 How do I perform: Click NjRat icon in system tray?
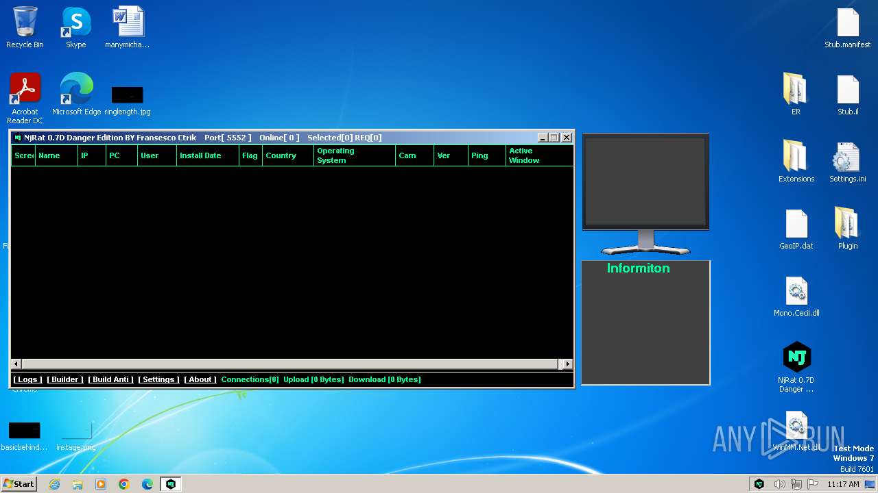tap(759, 484)
